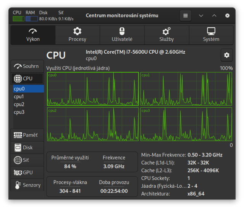
Task: Click the cpu0 usage graph
Action: [93, 89]
